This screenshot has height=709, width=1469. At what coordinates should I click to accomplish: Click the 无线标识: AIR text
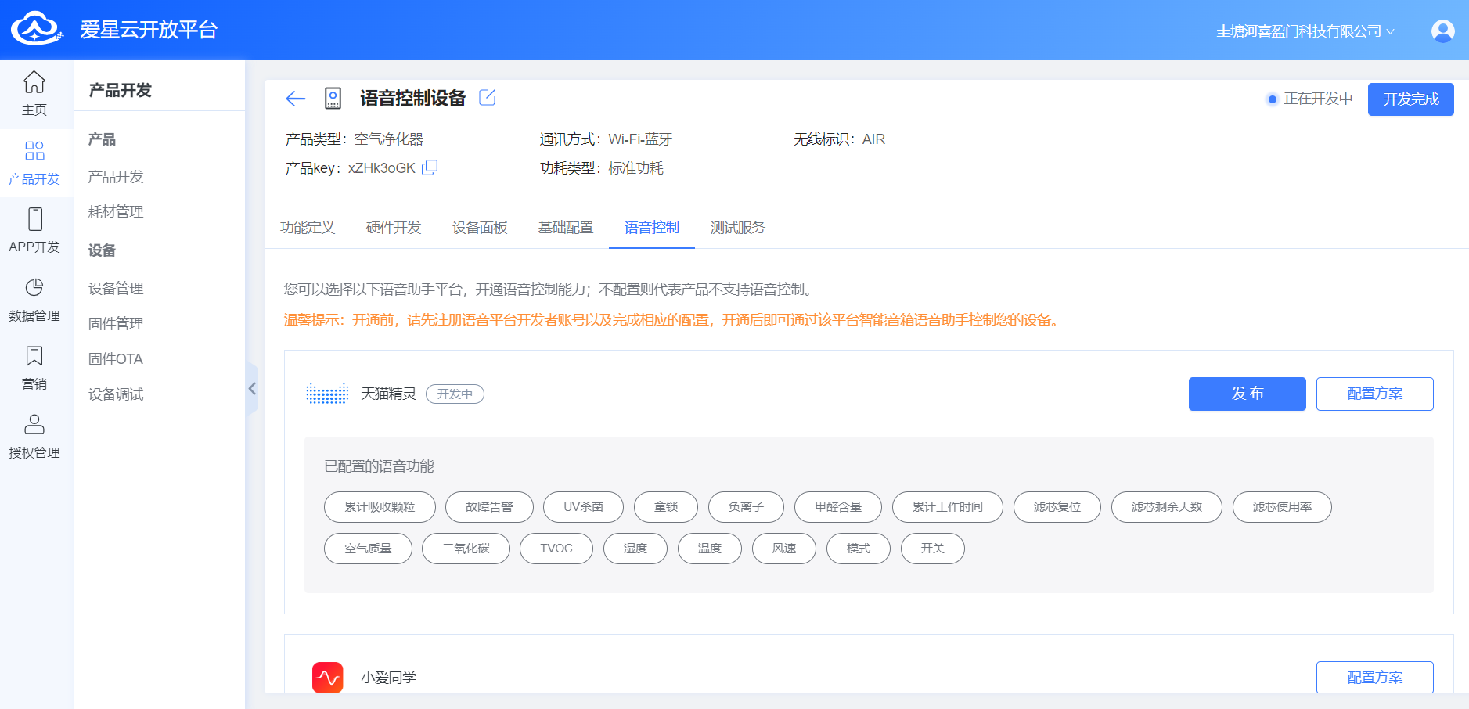tap(840, 139)
